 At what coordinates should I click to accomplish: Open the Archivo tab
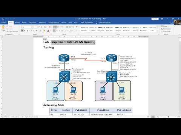[4, 22]
